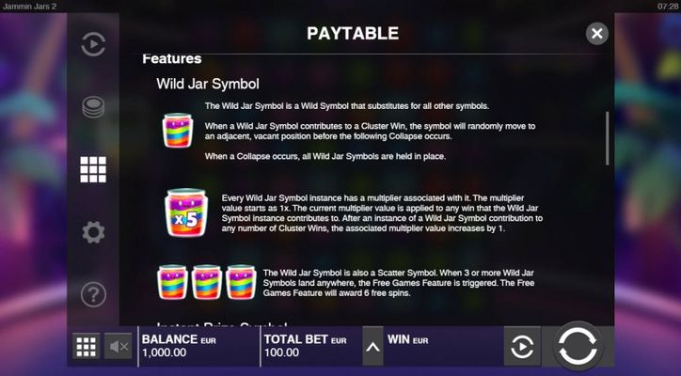The height and width of the screenshot is (376, 681).
Task: Click the paytable scrollbar handle
Action: [608, 138]
